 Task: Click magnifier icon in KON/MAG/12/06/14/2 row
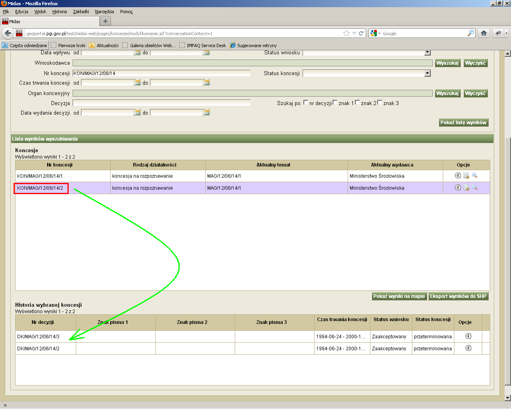[474, 188]
